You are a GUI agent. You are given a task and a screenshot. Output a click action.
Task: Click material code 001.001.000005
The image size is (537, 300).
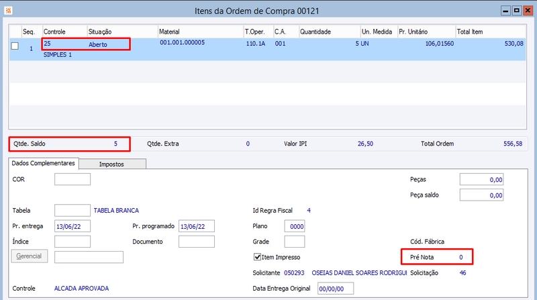click(182, 42)
